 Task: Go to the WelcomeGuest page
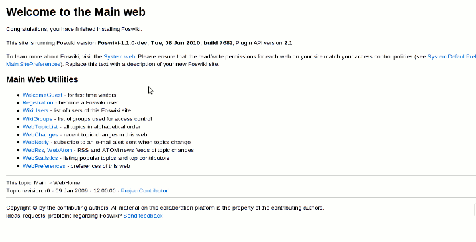[42, 95]
